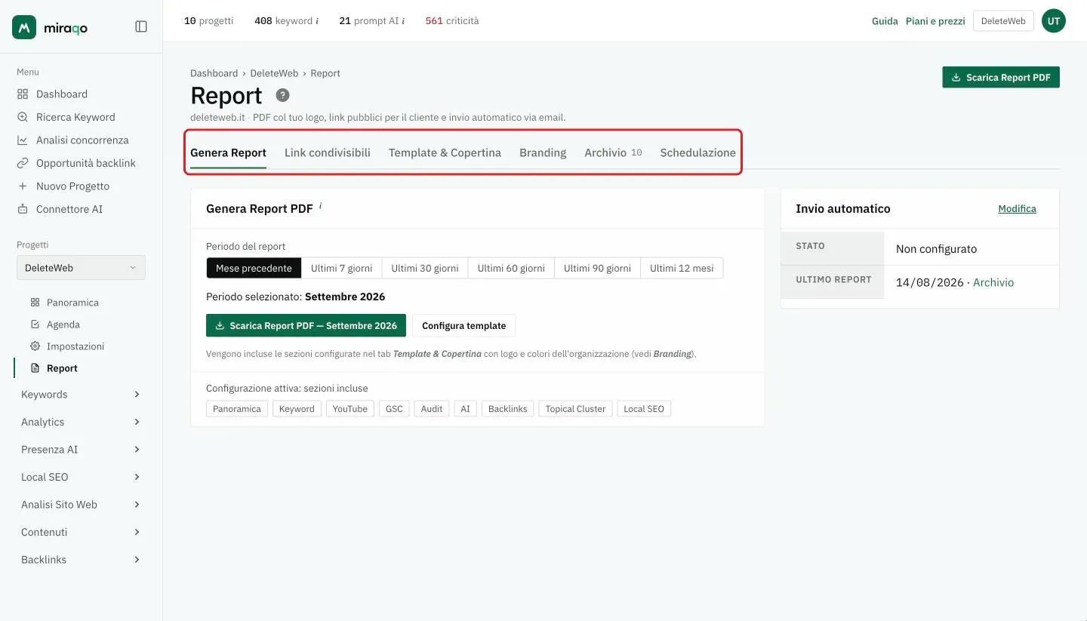This screenshot has width=1087, height=621.
Task: Click the info icon beside 408 keyword
Action: tap(317, 21)
